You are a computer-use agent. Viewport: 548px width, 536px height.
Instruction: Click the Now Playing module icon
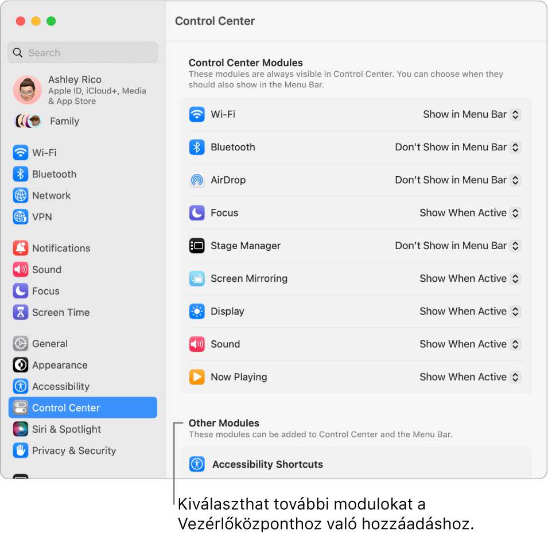click(197, 377)
